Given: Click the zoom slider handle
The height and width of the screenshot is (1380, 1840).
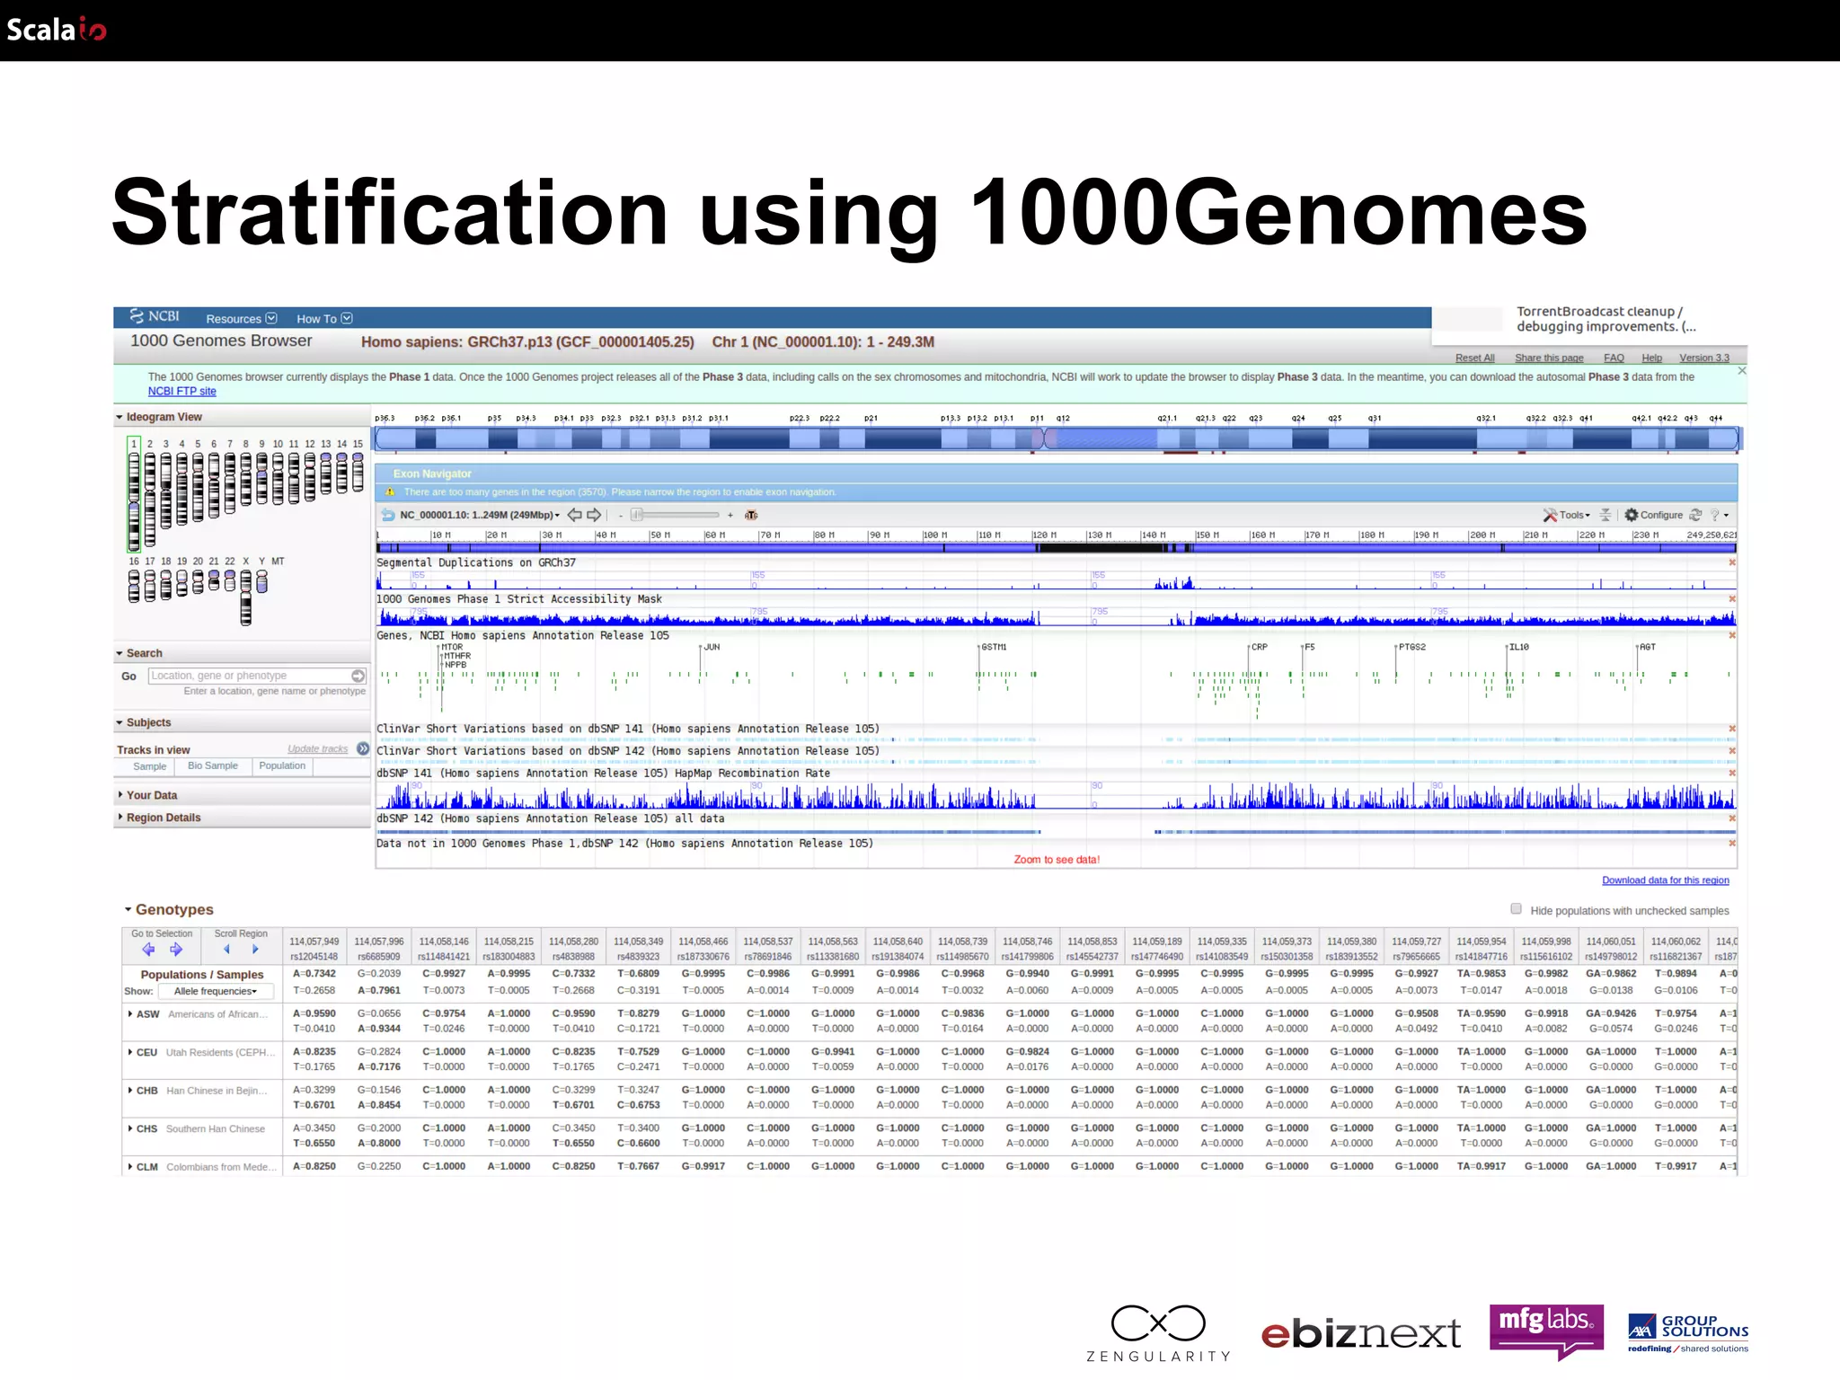Looking at the screenshot, I should [637, 515].
